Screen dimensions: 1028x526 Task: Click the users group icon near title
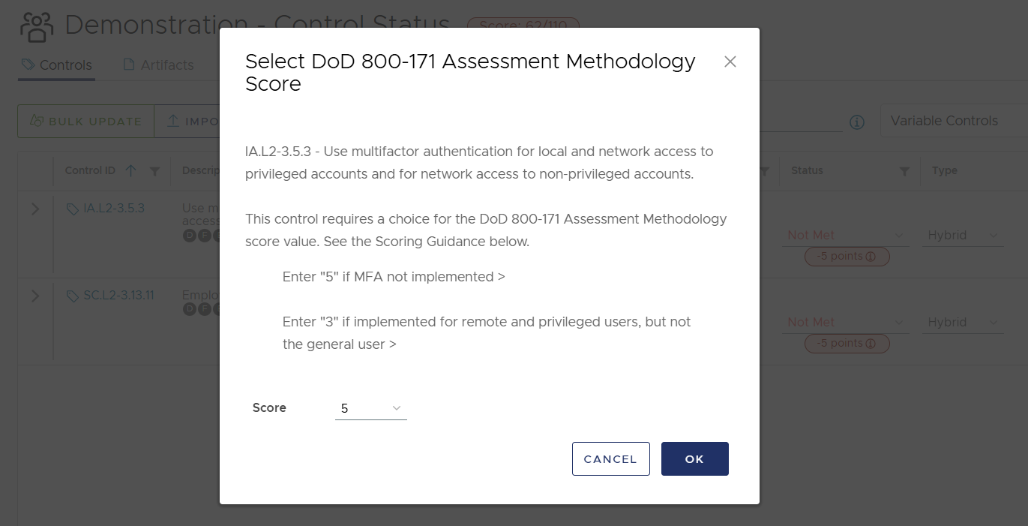click(37, 27)
